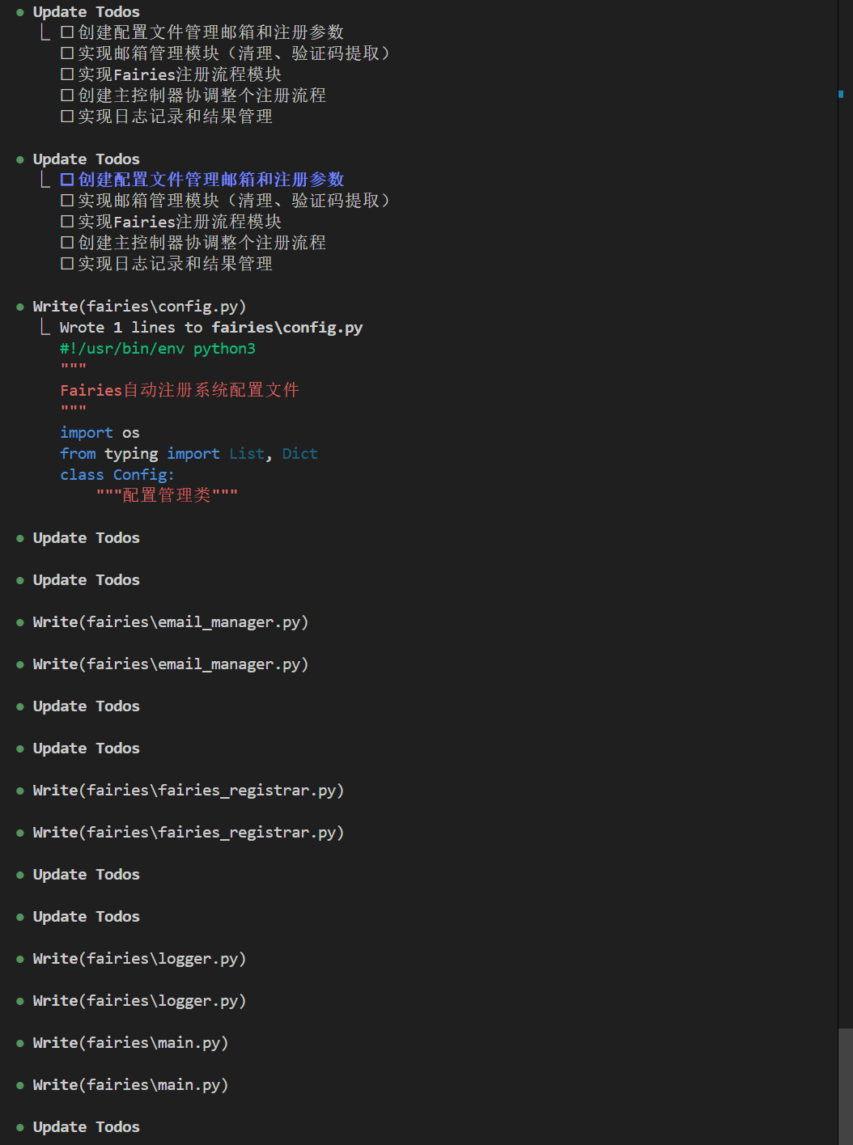Click the bullet before the first Write(fairies\logger.py)
Image resolution: width=853 pixels, height=1145 pixels.
[19, 960]
